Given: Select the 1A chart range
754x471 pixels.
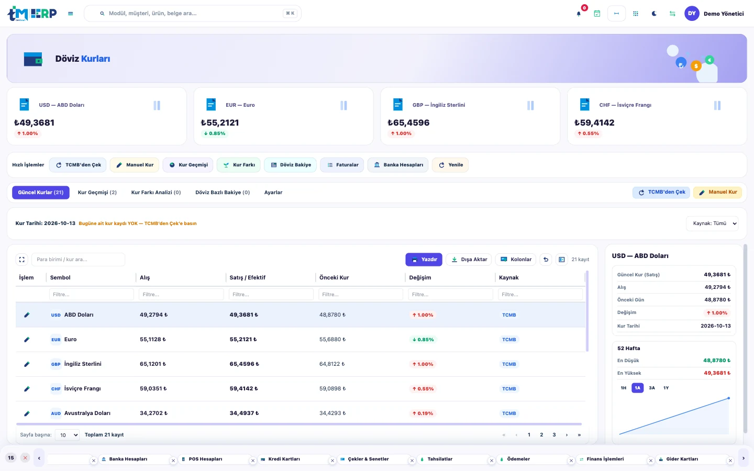Looking at the screenshot, I should click(637, 388).
